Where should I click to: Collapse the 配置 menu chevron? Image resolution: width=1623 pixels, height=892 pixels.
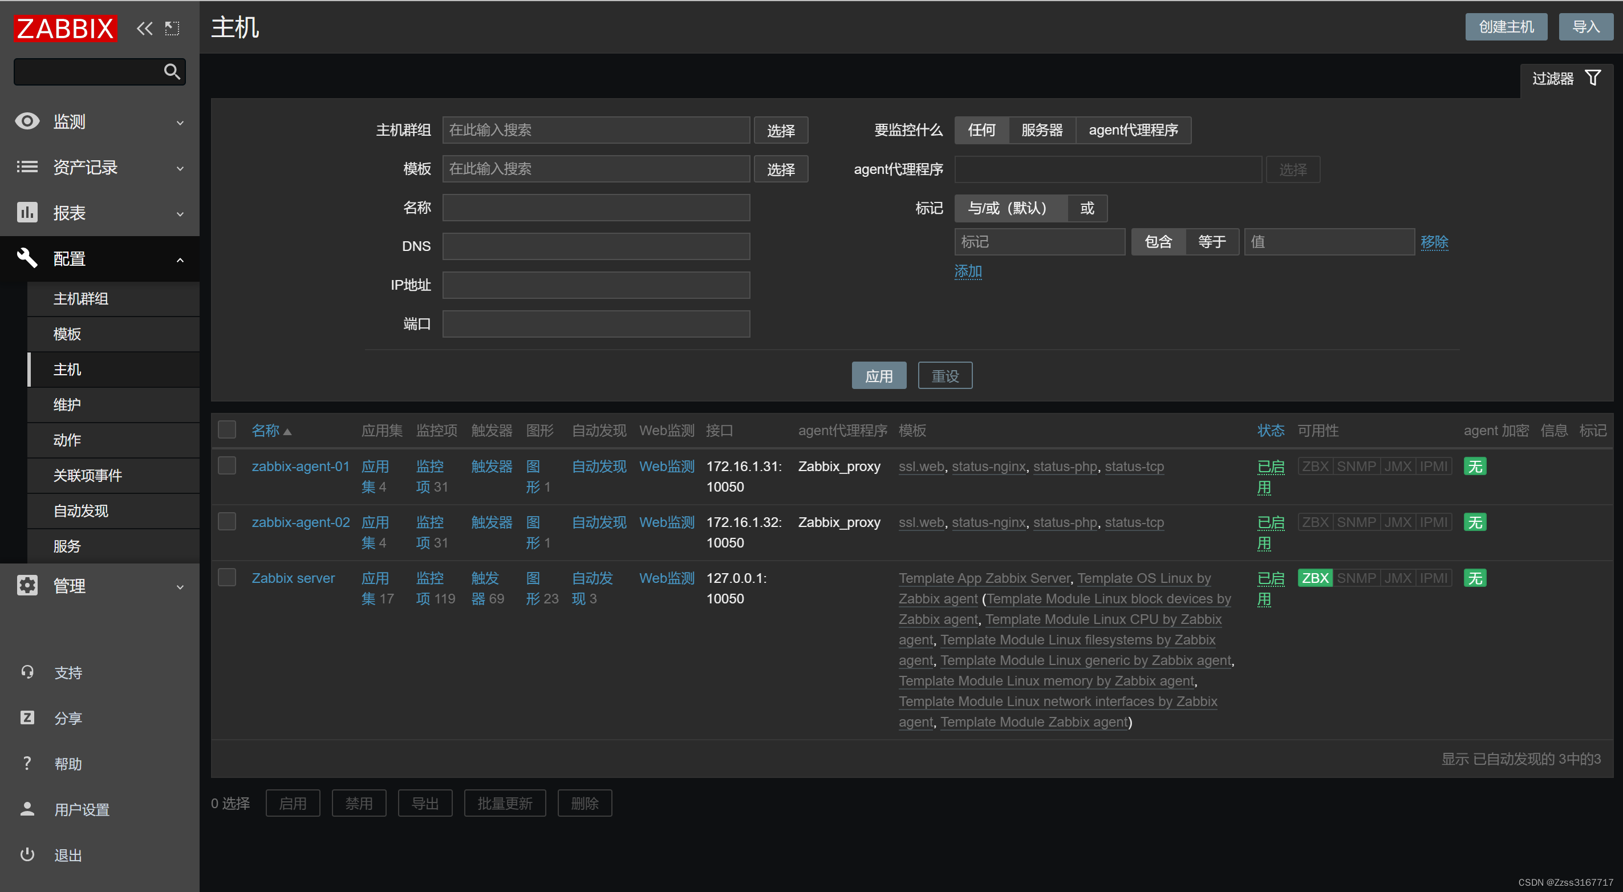tap(180, 260)
